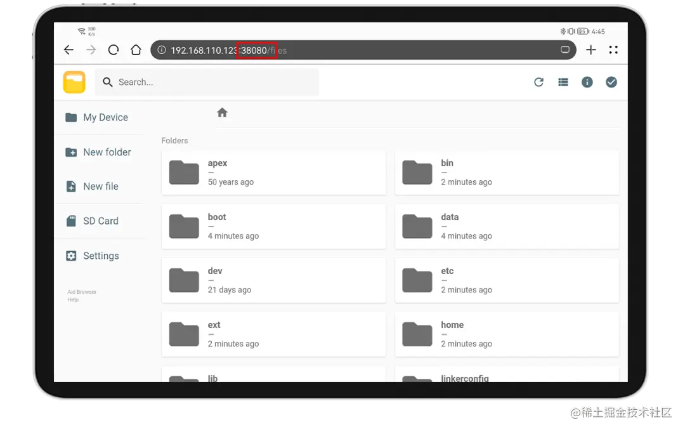Open the browser four-dot menu
Viewport: 685px width, 432px height.
(x=613, y=49)
